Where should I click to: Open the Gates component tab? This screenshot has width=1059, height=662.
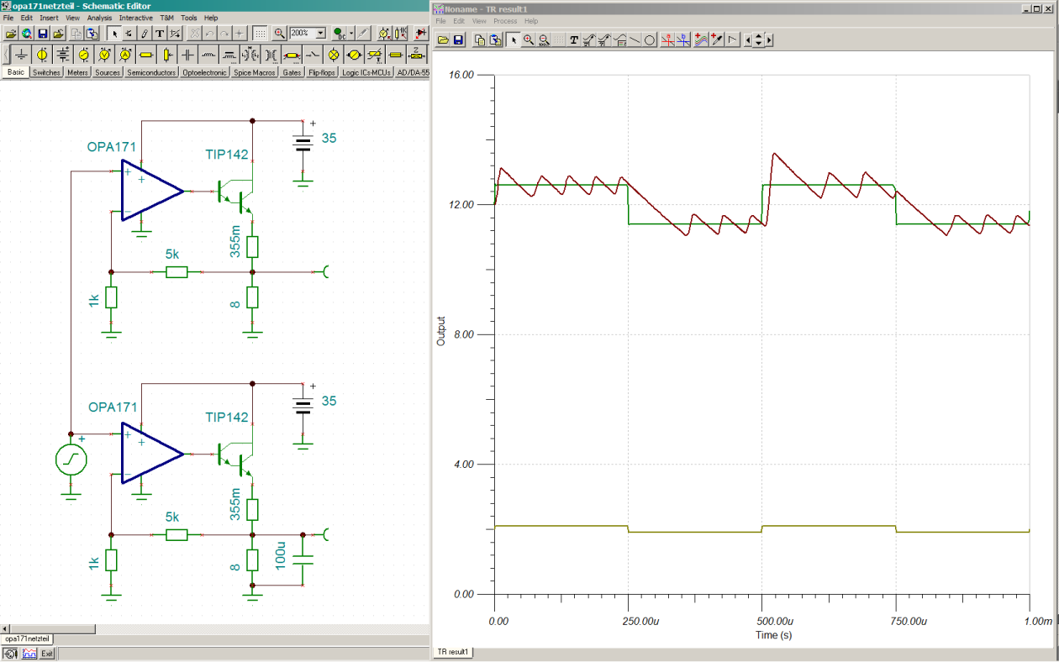pyautogui.click(x=292, y=73)
